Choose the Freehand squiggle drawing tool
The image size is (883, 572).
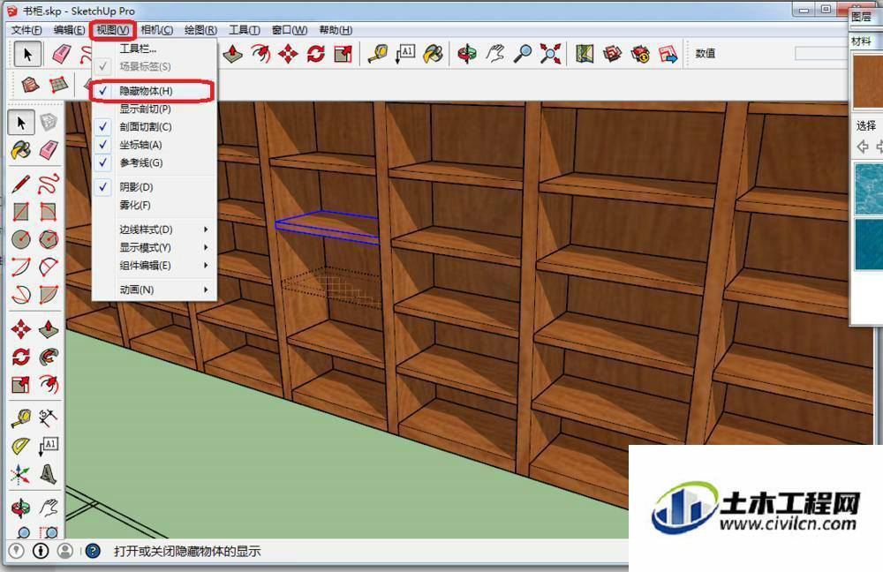point(49,184)
